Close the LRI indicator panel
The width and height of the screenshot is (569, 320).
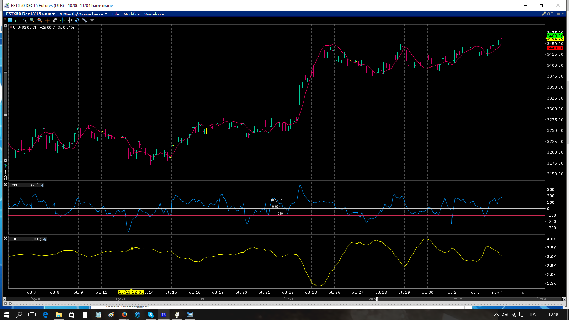click(5, 239)
